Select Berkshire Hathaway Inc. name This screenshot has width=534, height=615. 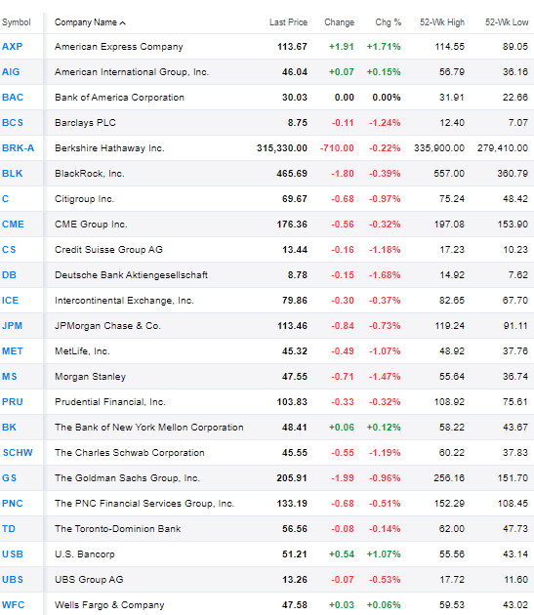point(109,147)
